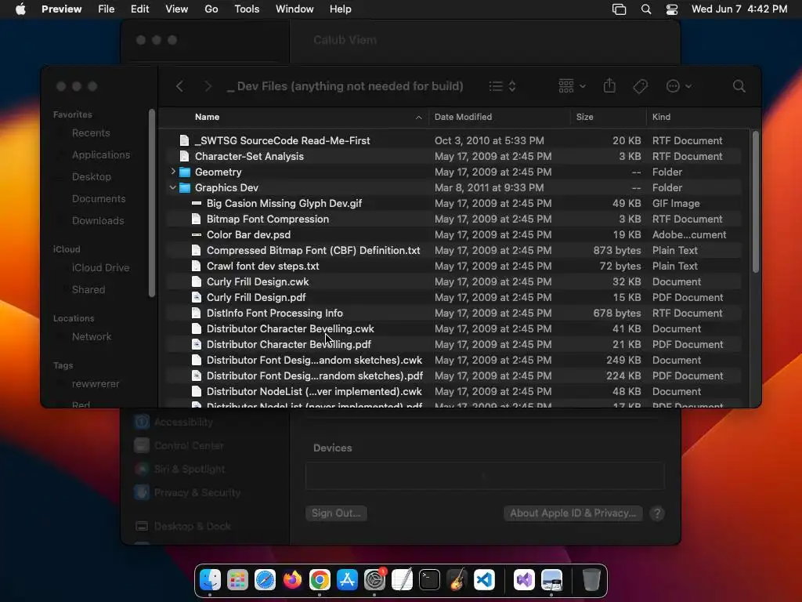The width and height of the screenshot is (802, 602).
Task: Open Desktop in Finder sidebar
Action: (x=91, y=176)
